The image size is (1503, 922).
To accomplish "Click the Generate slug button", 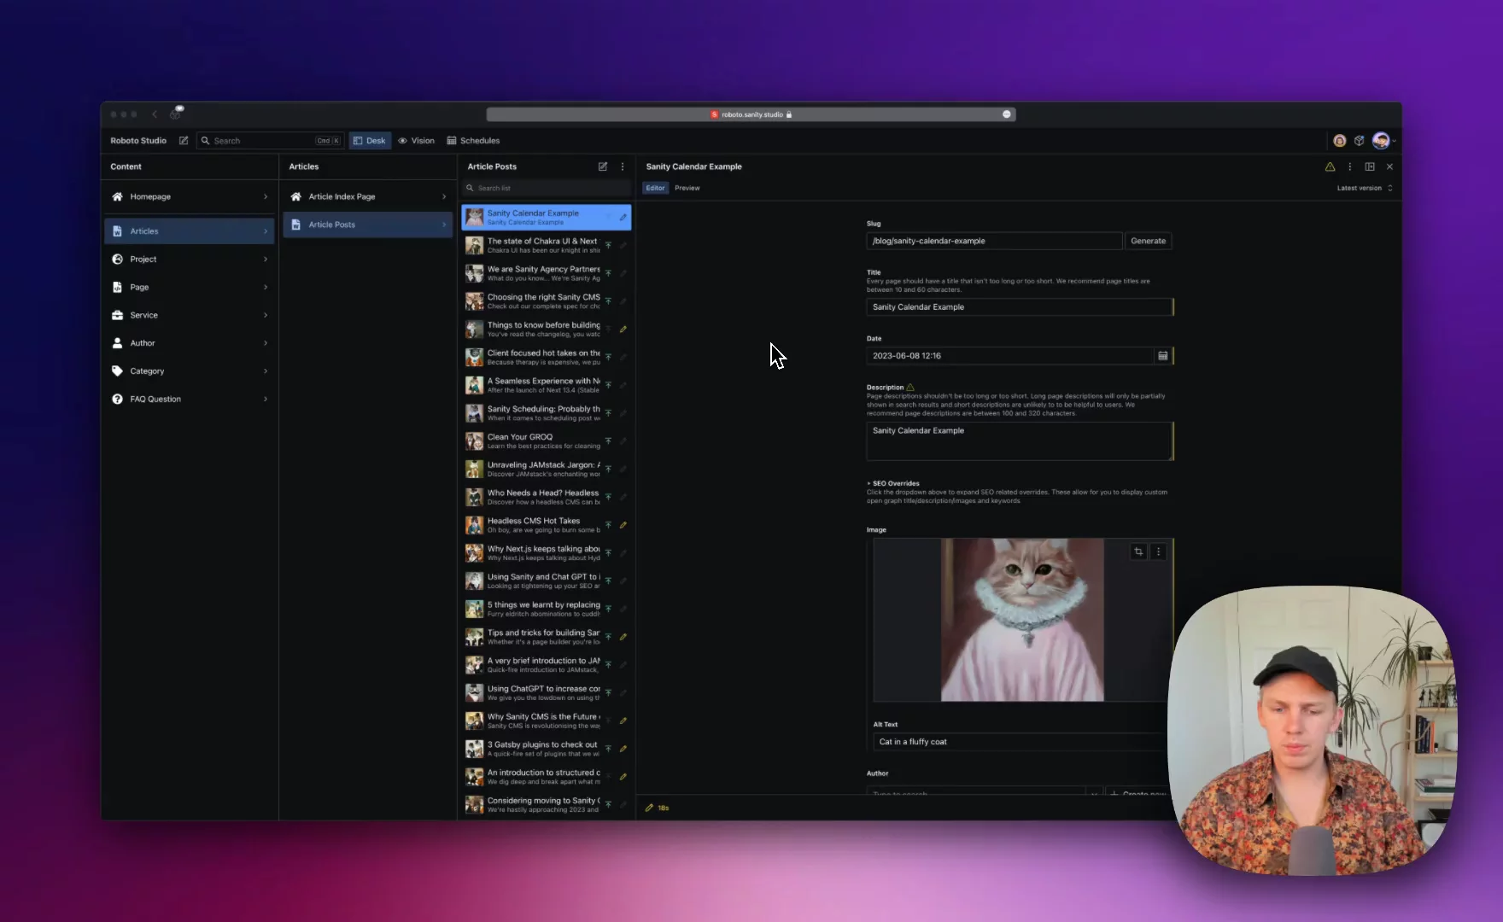I will click(1148, 241).
